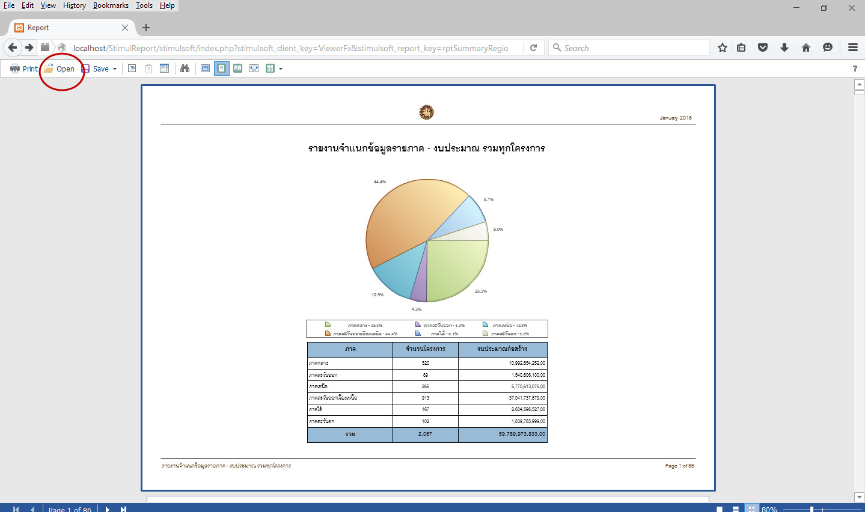Expand multiple pages dropdown arrow
865x512 pixels.
pos(281,69)
